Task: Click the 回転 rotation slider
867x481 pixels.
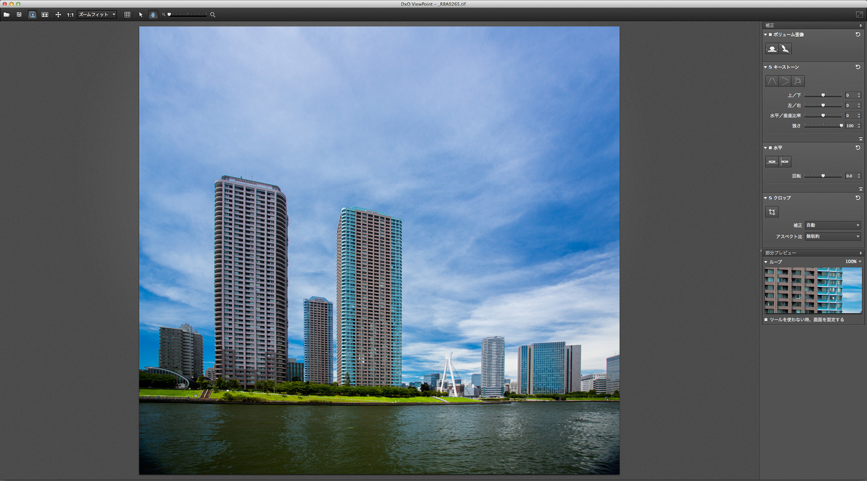Action: point(823,176)
